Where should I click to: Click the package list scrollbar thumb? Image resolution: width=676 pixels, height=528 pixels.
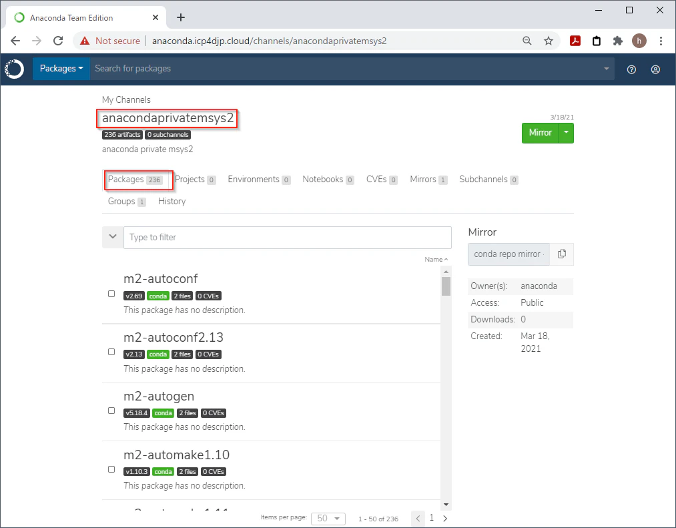[x=446, y=286]
